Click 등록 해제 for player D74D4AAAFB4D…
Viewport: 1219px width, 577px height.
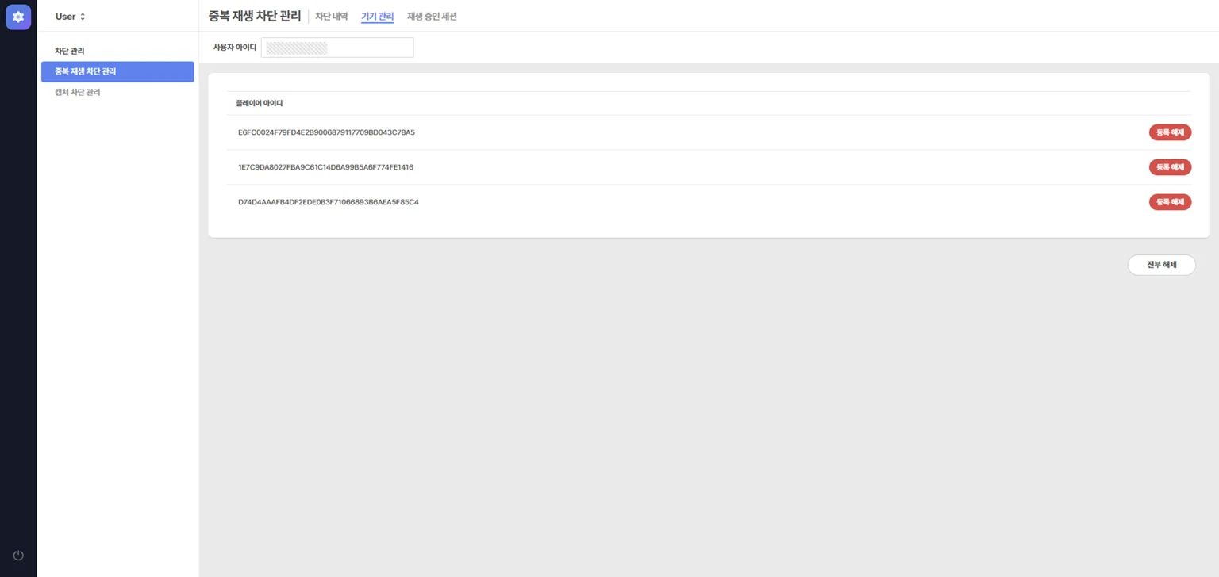[x=1170, y=202]
